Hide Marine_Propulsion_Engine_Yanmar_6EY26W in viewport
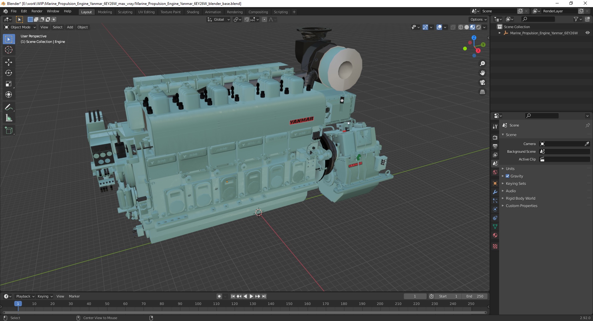This screenshot has width=593, height=321. click(x=587, y=33)
